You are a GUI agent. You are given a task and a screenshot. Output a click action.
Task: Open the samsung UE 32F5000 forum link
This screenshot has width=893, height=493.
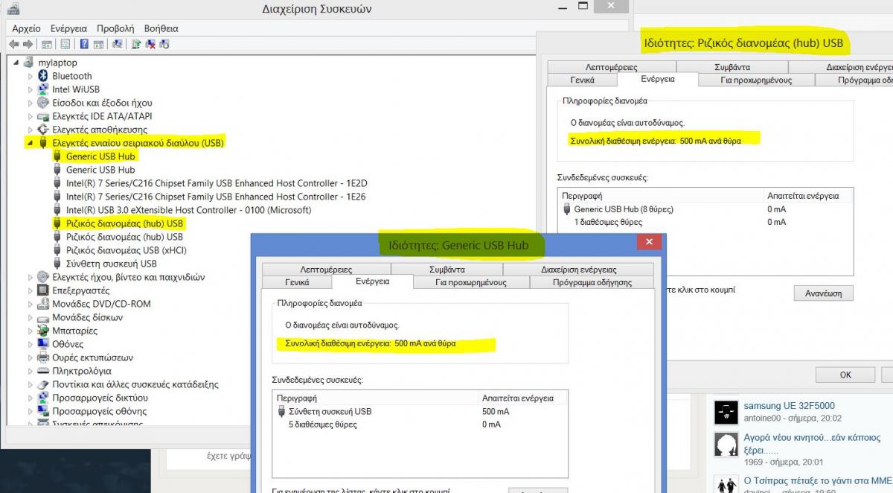point(789,406)
